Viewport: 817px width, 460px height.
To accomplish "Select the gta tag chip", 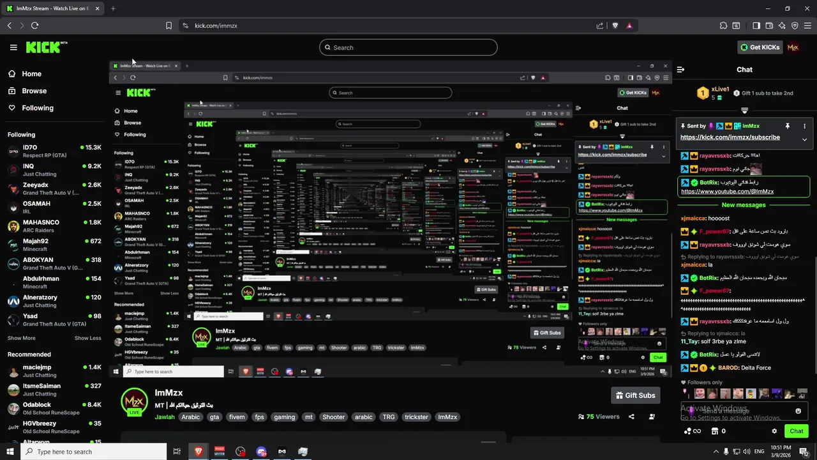I will [214, 417].
